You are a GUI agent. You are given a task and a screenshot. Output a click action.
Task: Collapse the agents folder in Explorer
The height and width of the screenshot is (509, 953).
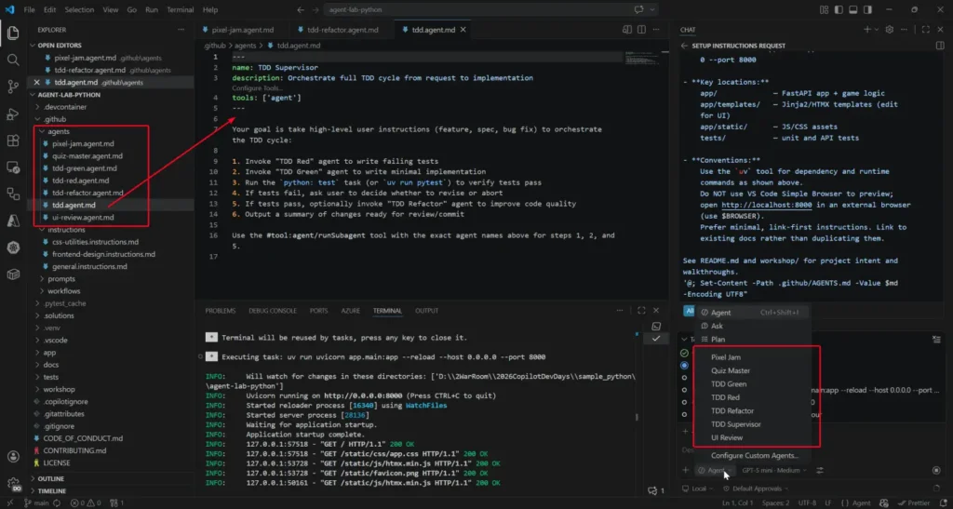58,132
